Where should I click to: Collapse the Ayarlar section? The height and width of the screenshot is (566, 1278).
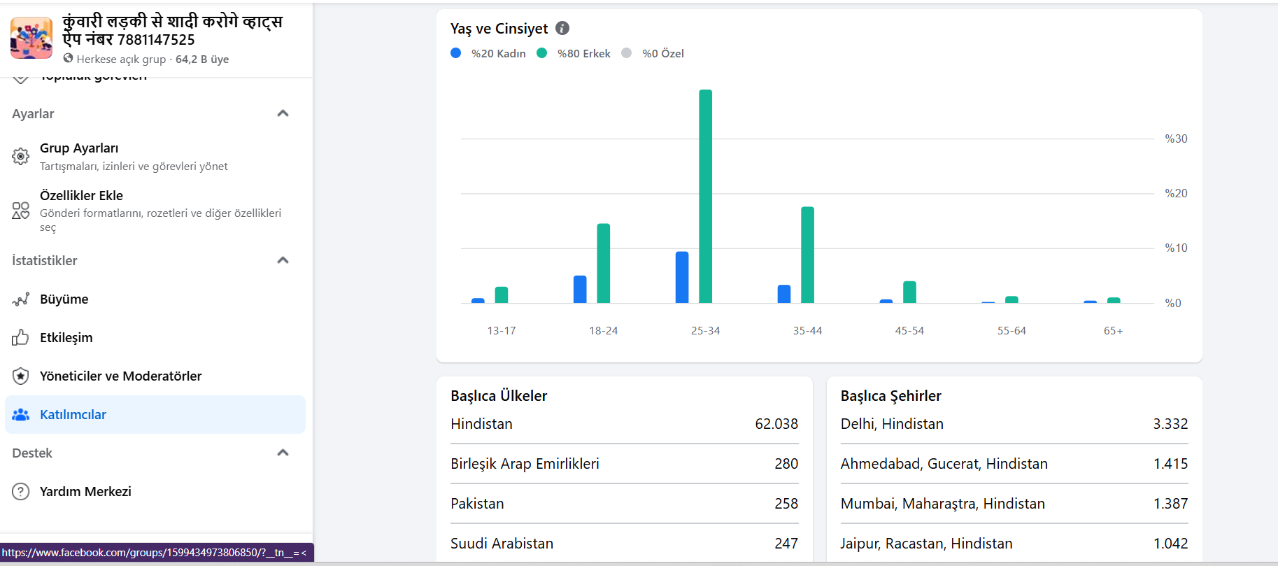pos(283,113)
